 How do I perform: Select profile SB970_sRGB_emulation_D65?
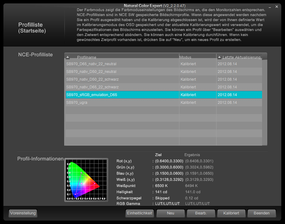(164, 95)
